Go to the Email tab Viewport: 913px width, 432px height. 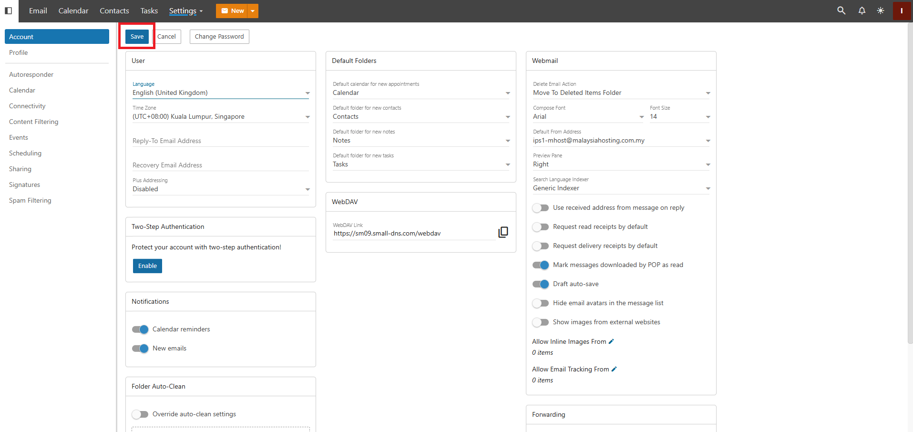tap(38, 10)
